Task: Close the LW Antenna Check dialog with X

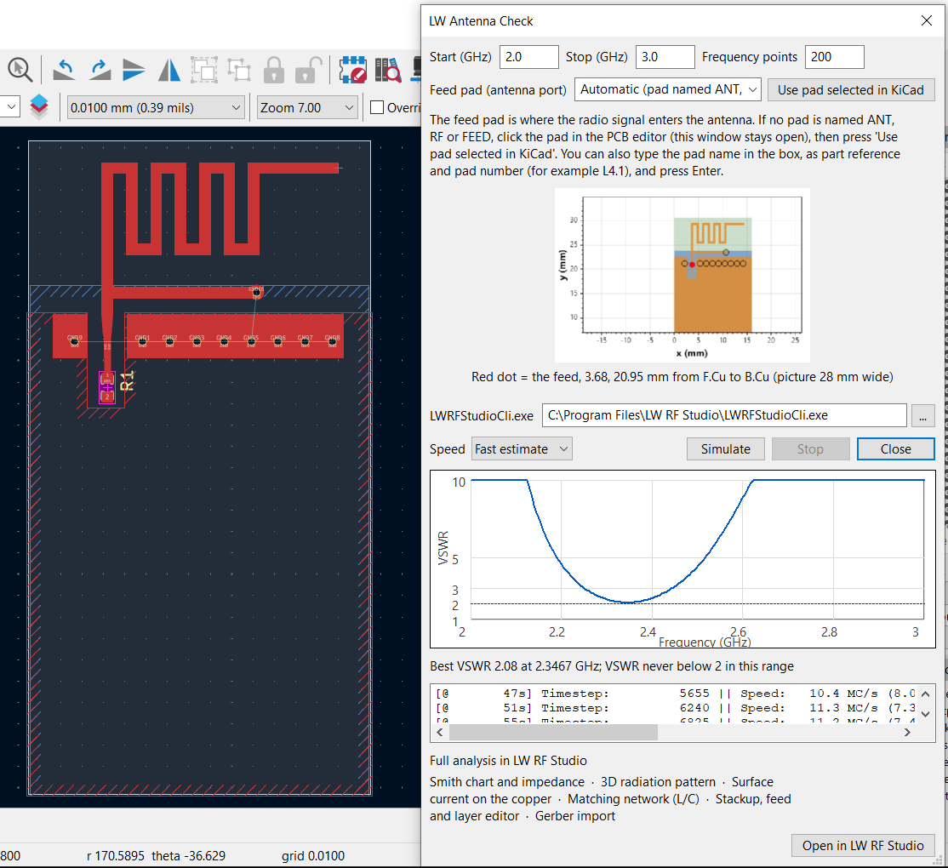Action: 926,20
